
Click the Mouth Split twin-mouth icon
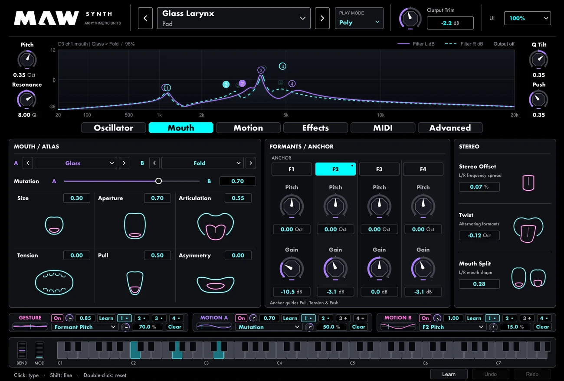pos(528,278)
